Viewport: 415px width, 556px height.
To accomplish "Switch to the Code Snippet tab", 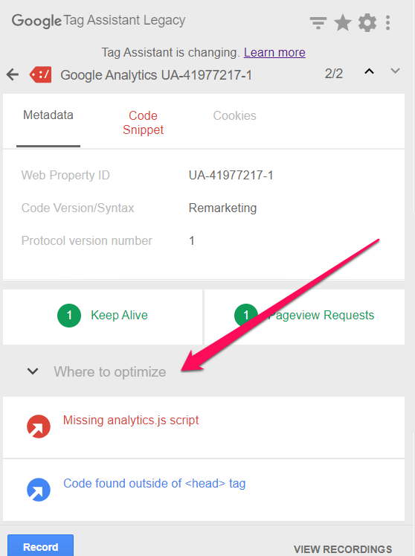I will (x=143, y=123).
